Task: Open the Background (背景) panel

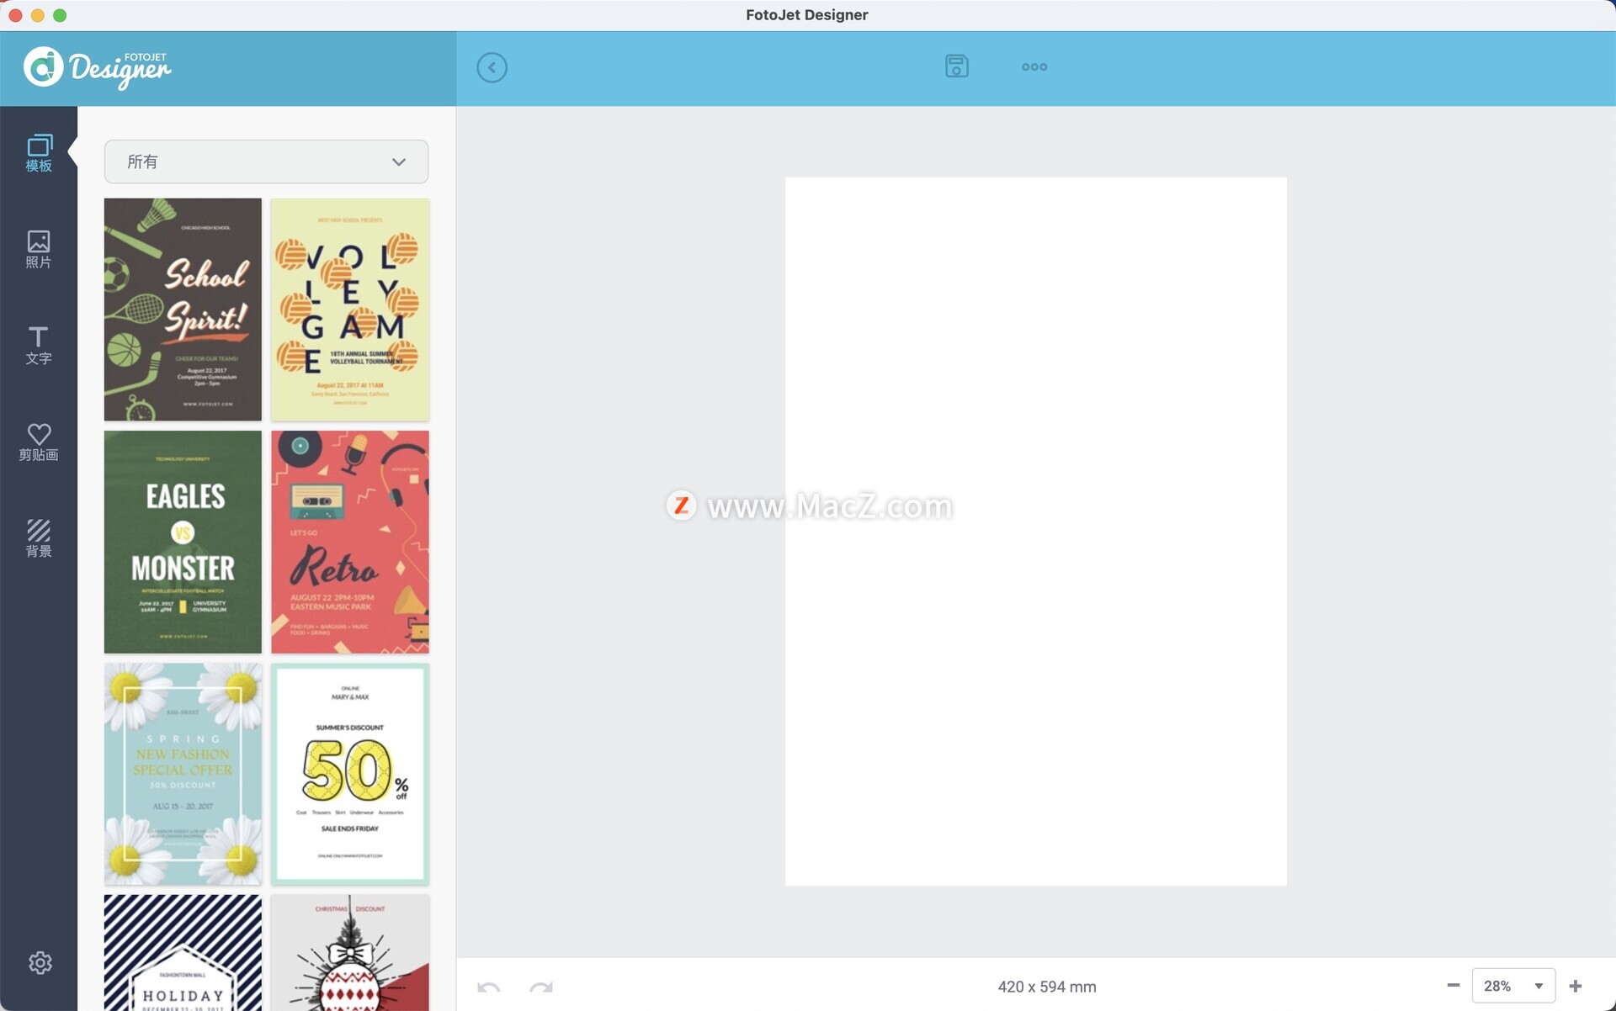Action: click(x=39, y=538)
